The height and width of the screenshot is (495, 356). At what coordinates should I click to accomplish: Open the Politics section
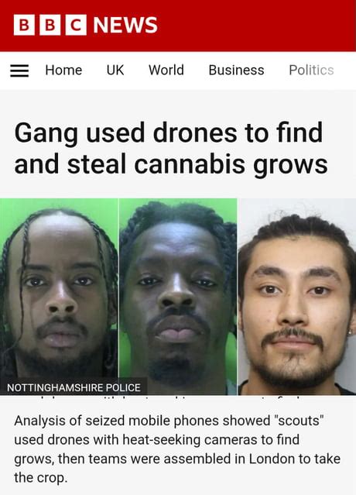tap(311, 70)
